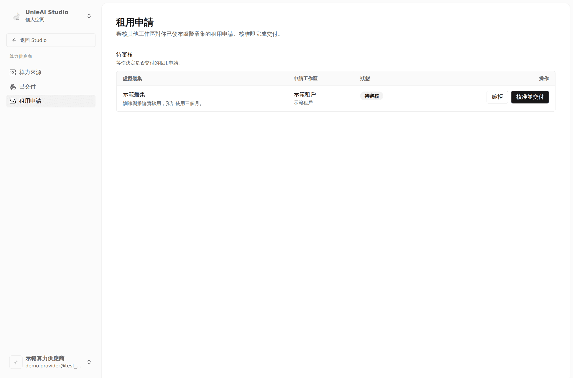Screen dimensions: 573x378
Task: Click the 示範租戶 workspace name in the request row
Action: (305, 94)
